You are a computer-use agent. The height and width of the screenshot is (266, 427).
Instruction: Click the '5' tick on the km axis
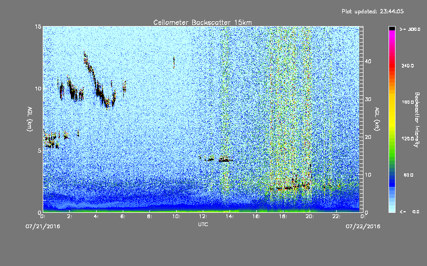(39, 151)
